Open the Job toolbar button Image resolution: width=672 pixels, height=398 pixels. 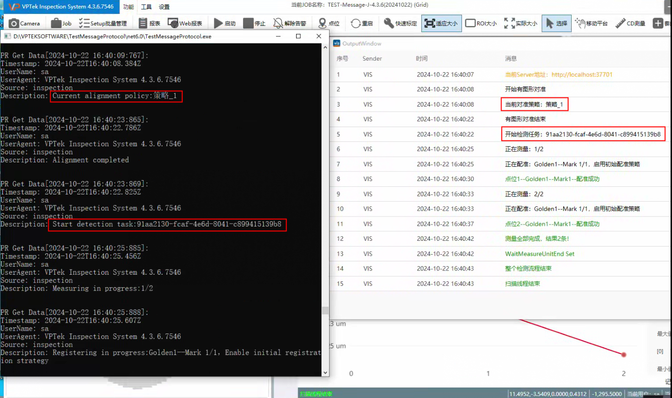point(61,23)
